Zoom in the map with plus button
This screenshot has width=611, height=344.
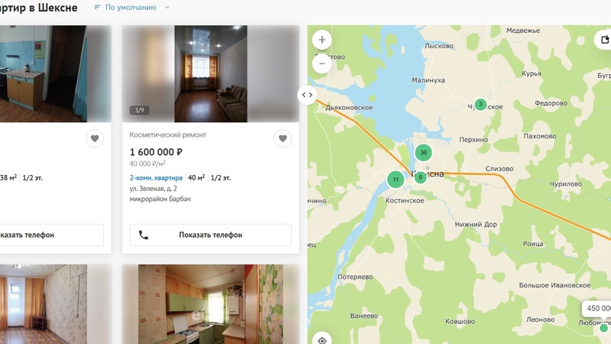point(322,40)
